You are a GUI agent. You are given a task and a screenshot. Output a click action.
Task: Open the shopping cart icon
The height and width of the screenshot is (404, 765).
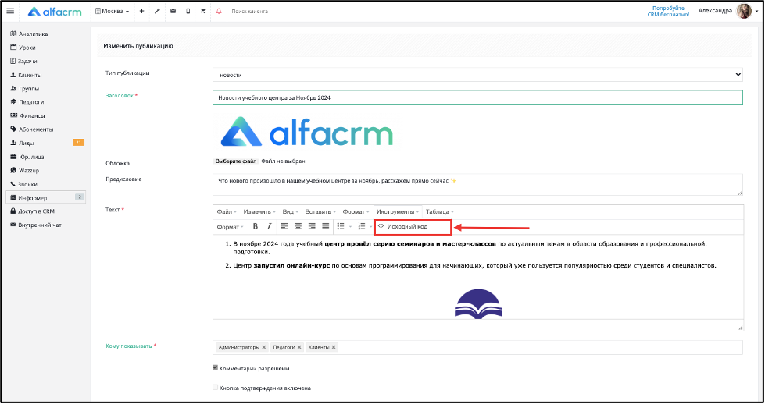pos(203,11)
